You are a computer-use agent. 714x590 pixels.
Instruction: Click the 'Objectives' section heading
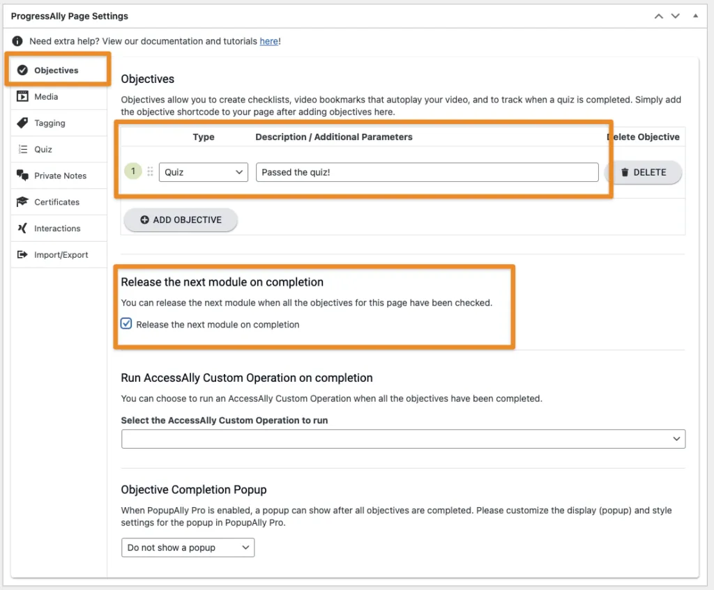point(147,79)
